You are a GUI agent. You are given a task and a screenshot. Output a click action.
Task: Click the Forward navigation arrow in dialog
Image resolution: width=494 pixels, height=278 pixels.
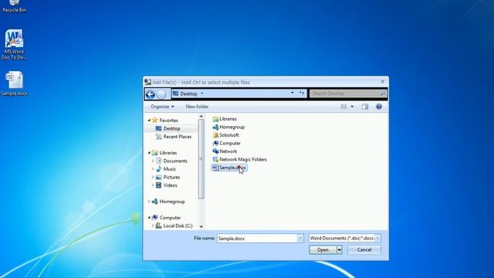161,94
